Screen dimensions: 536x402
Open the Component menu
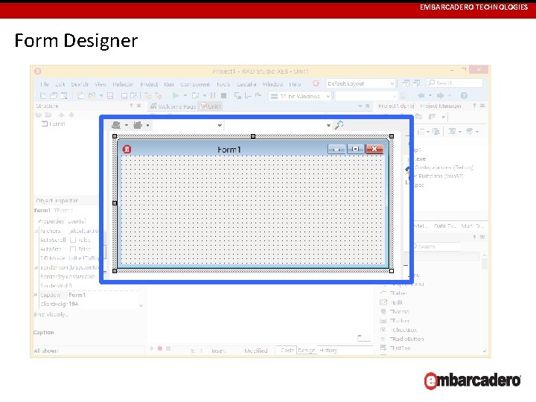click(195, 84)
